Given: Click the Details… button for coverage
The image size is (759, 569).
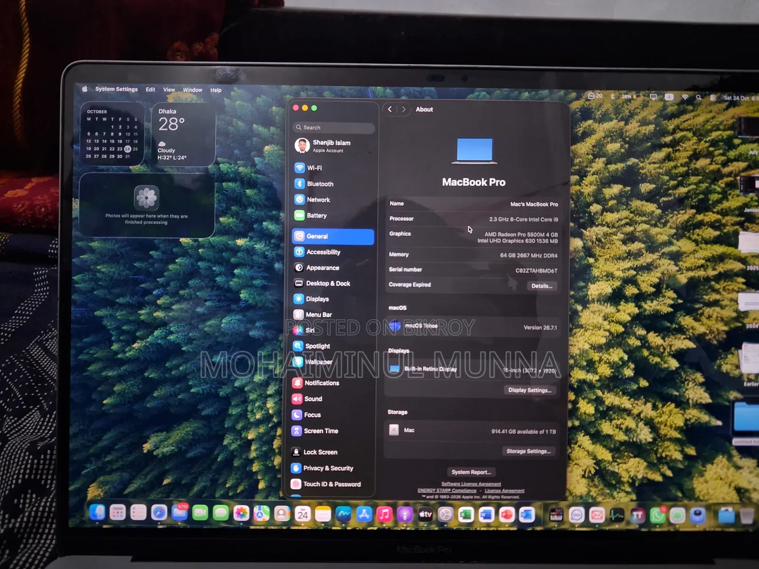Looking at the screenshot, I should coord(542,286).
